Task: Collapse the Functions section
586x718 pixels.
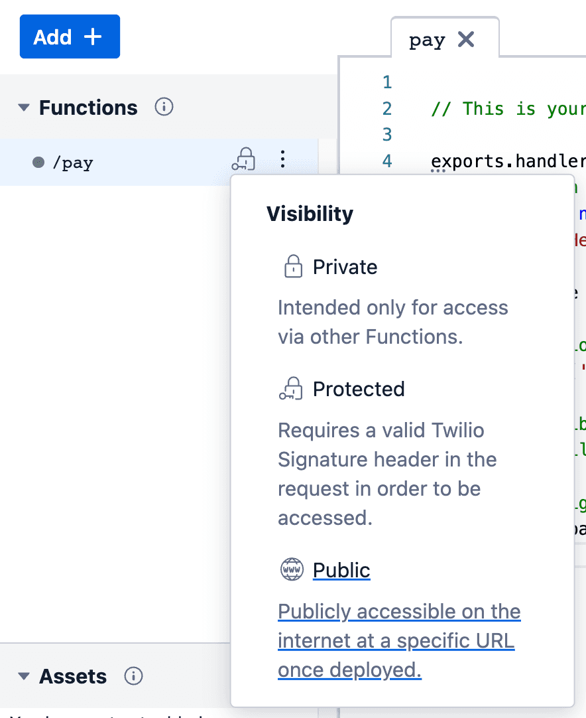Action: point(23,107)
